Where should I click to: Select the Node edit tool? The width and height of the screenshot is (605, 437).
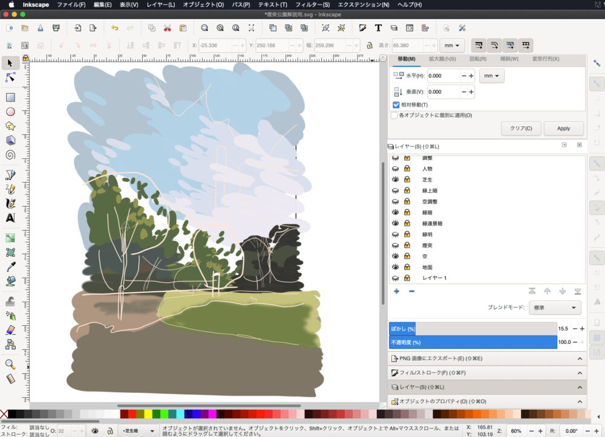[x=10, y=77]
